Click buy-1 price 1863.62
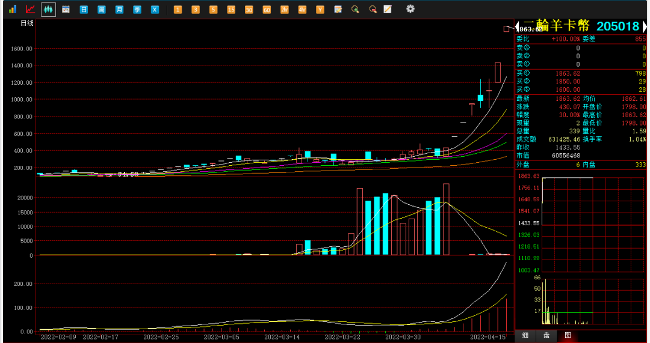 568,73
